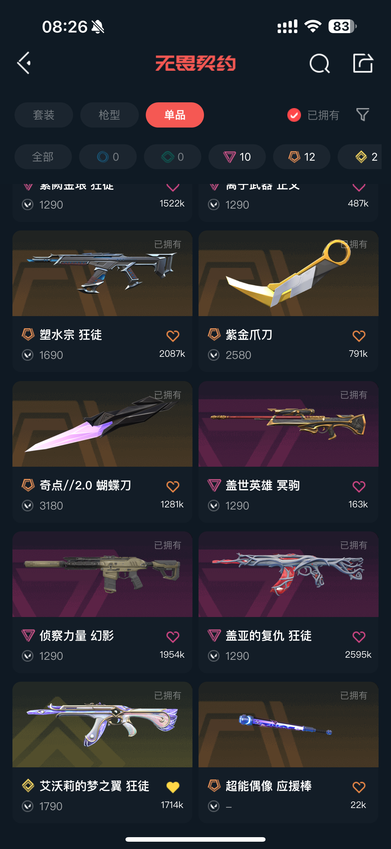Open the 奇点//2.0 蝴蝶刀 thumbnail
The width and height of the screenshot is (391, 849).
102,424
